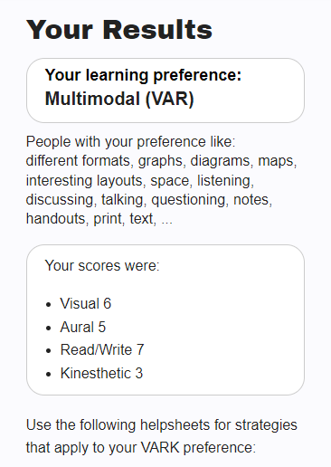This screenshot has width=331, height=467.
Task: Click the People with your preference like line
Action: [130, 142]
